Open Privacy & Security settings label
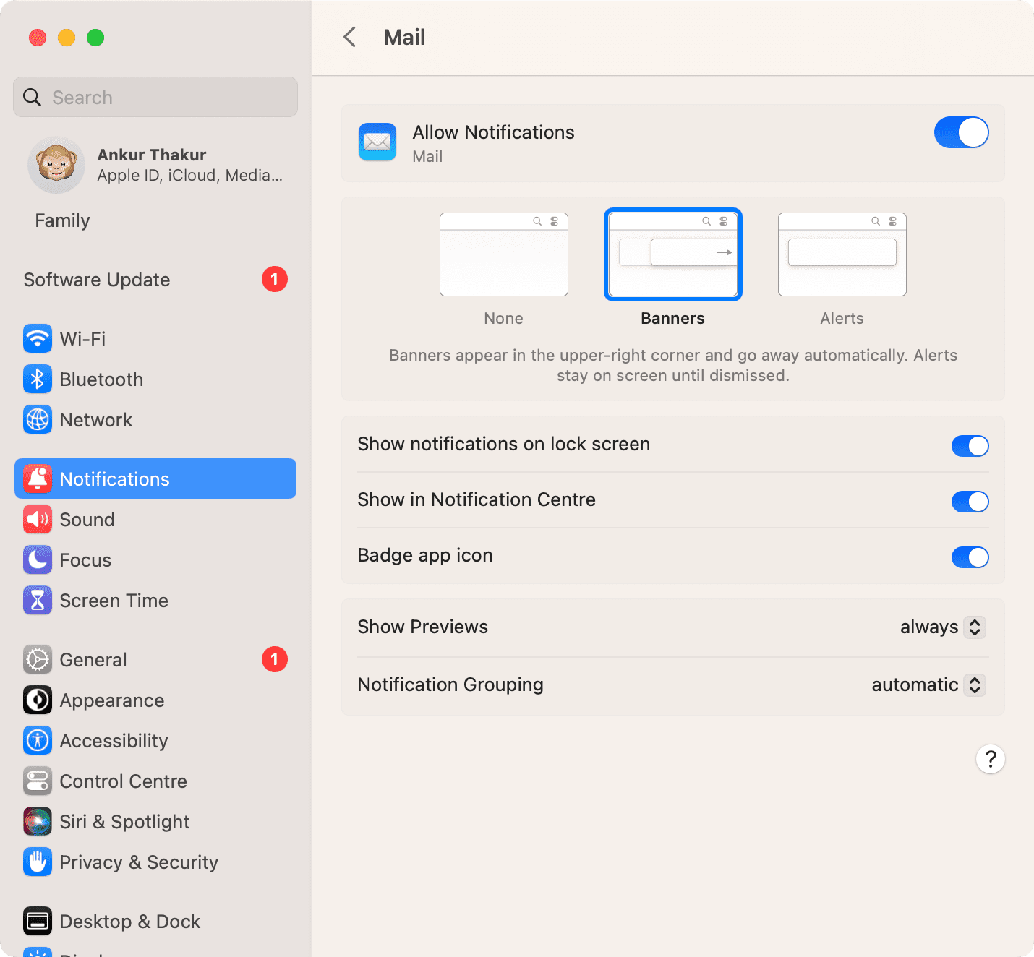The width and height of the screenshot is (1034, 957). (x=139, y=862)
